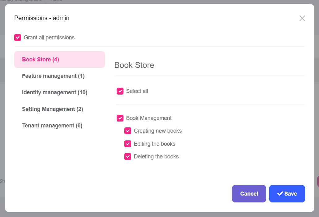This screenshot has width=319, height=217.
Task: Click the Book Store heading in the panel
Action: click(134, 65)
